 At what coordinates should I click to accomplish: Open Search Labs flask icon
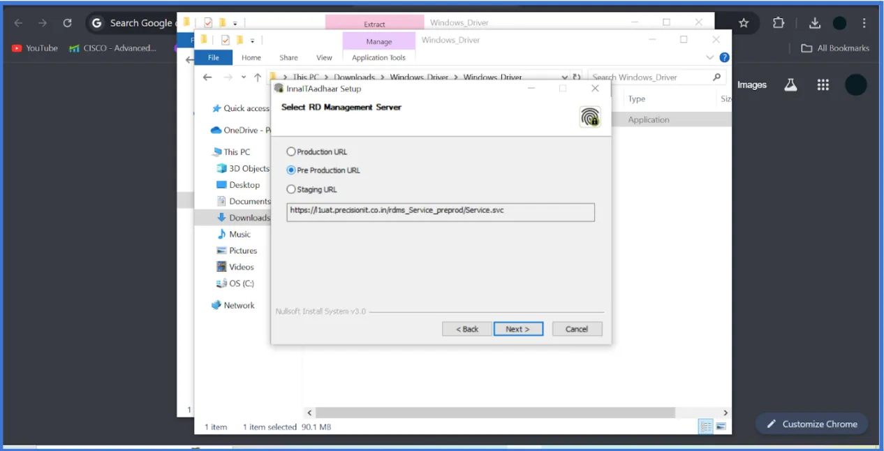[x=790, y=85]
